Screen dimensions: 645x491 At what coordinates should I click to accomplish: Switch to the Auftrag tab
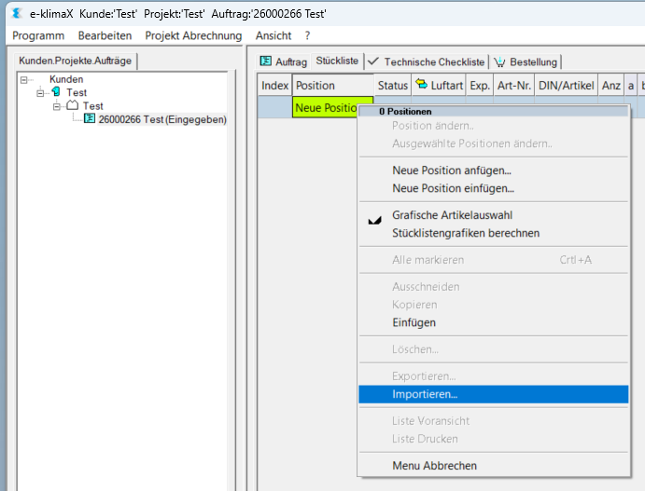pos(284,62)
